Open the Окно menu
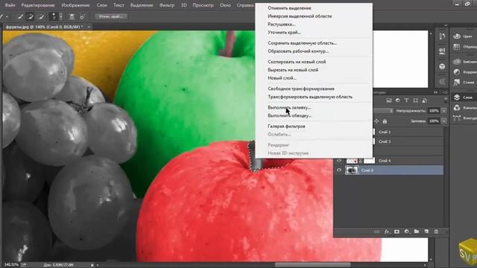Viewport: 477px width, 268px height. pos(225,5)
